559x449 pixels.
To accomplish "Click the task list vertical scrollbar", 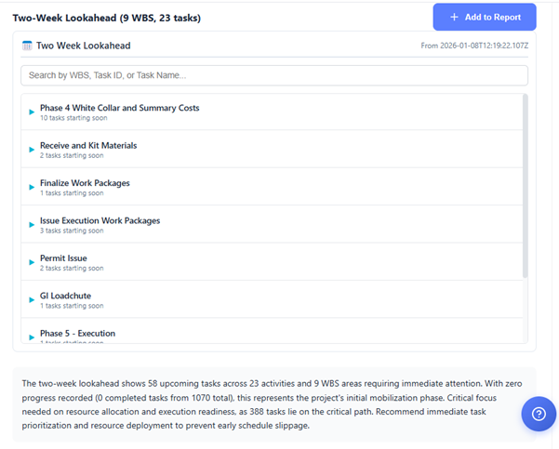I will click(x=525, y=186).
